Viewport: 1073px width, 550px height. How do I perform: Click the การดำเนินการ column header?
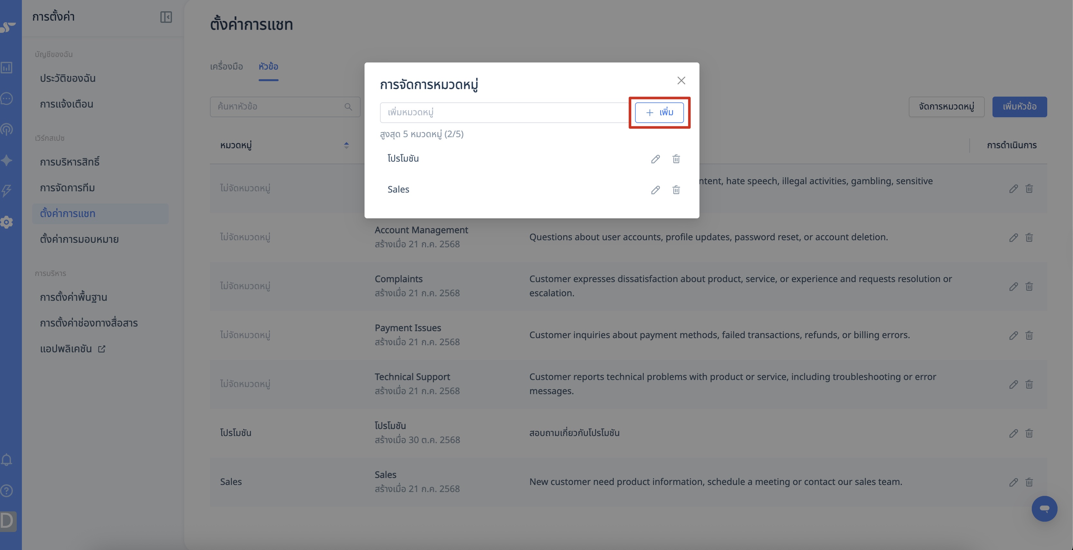(1012, 145)
